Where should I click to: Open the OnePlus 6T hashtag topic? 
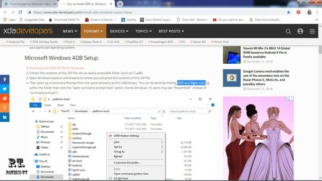[x=134, y=42]
